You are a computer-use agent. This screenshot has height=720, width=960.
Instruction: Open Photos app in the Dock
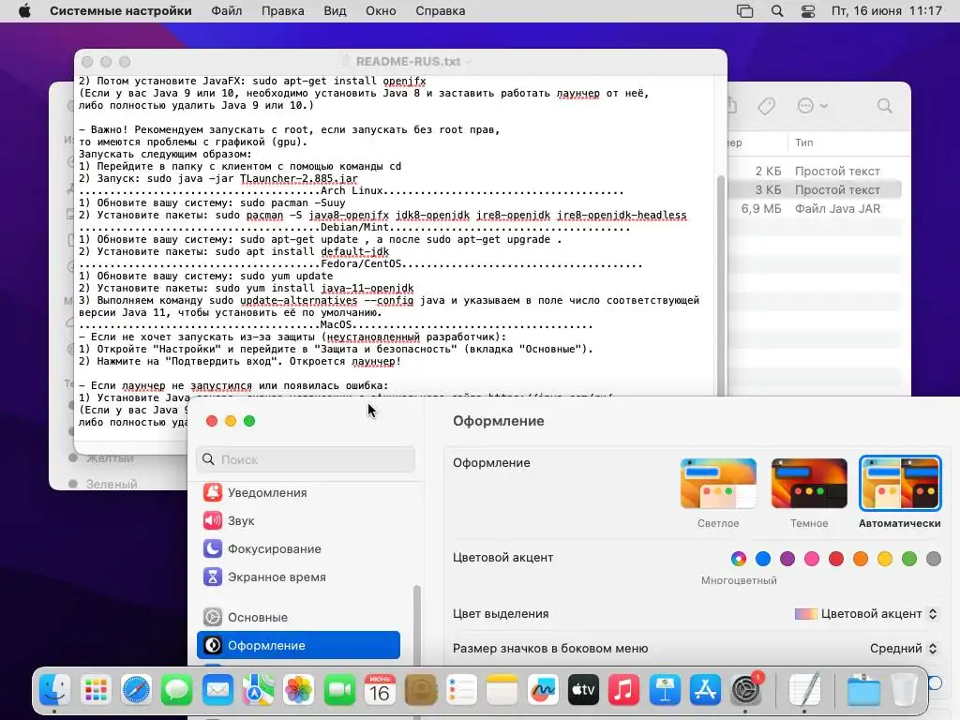coord(299,690)
